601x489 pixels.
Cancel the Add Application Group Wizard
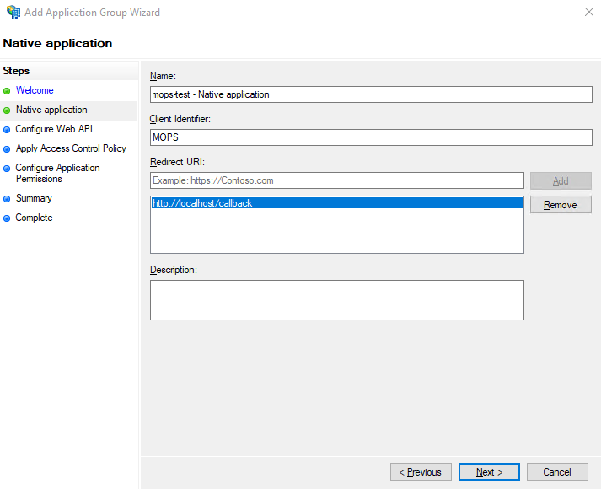coord(557,472)
